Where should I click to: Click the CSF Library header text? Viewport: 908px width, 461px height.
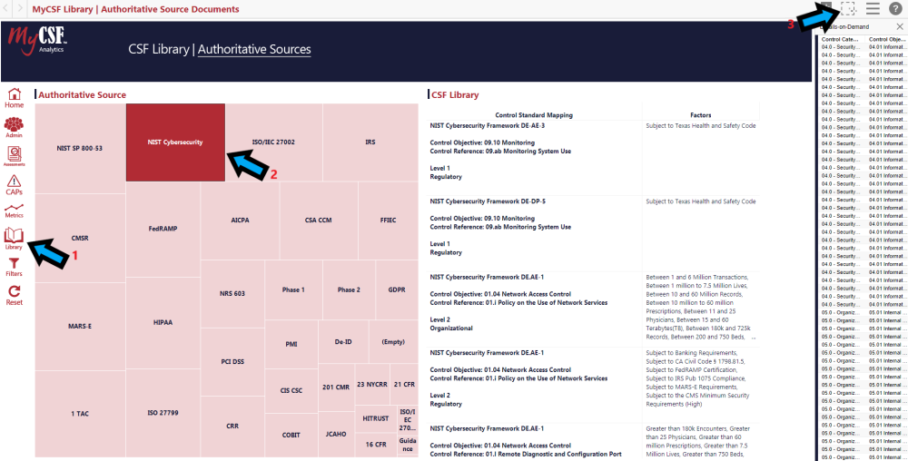tap(159, 50)
